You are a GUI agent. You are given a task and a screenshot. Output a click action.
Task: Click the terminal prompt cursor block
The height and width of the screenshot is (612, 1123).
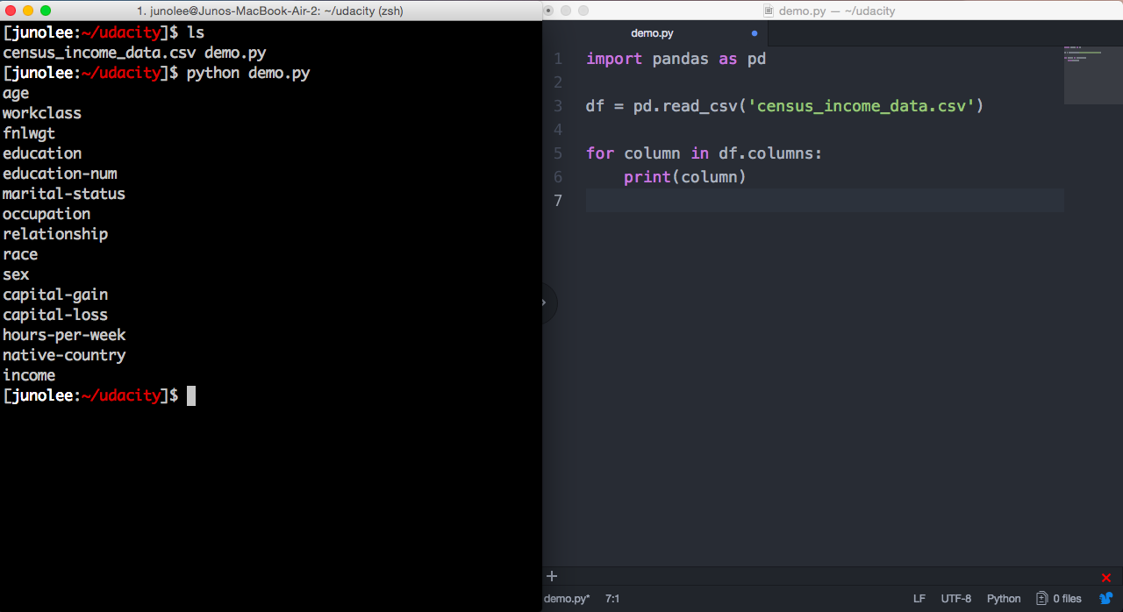tap(191, 395)
